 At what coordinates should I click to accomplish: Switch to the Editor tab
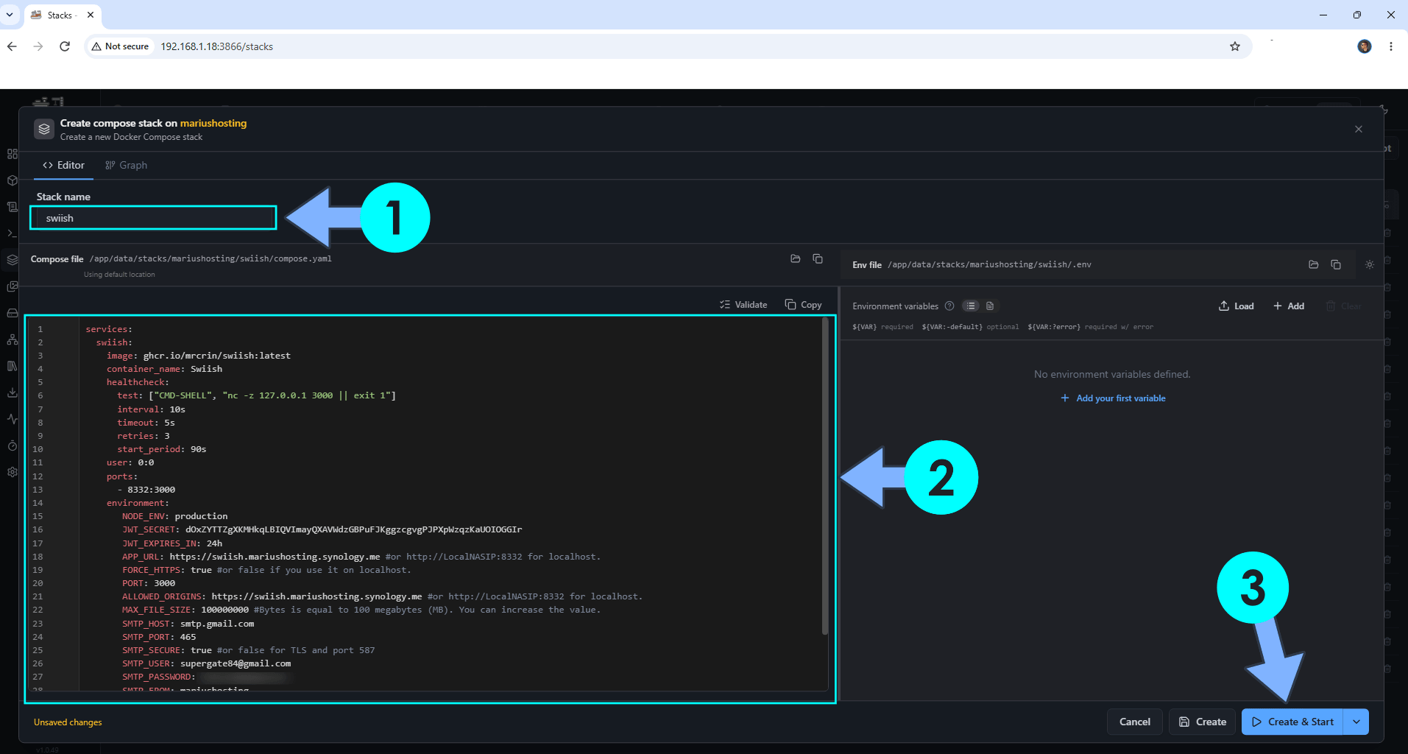coord(63,165)
